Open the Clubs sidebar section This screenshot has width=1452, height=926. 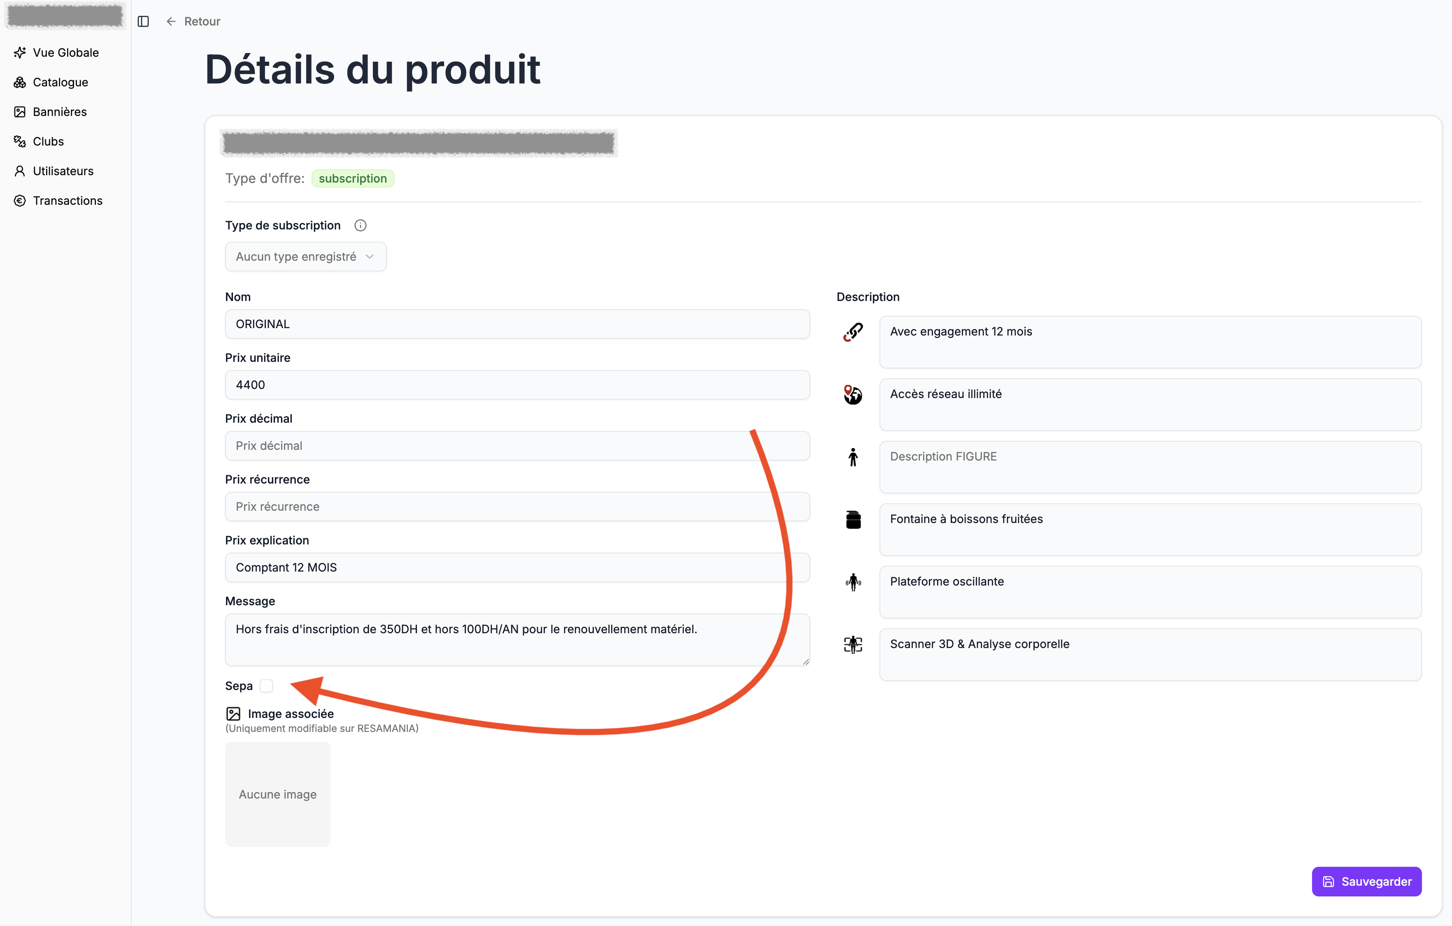(x=48, y=141)
